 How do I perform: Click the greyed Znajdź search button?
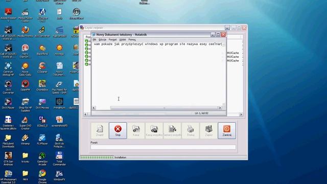[x=100, y=131]
